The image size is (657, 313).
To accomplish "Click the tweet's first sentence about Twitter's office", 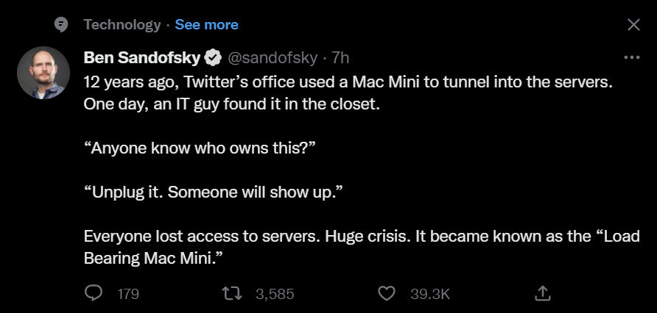I will [x=348, y=81].
